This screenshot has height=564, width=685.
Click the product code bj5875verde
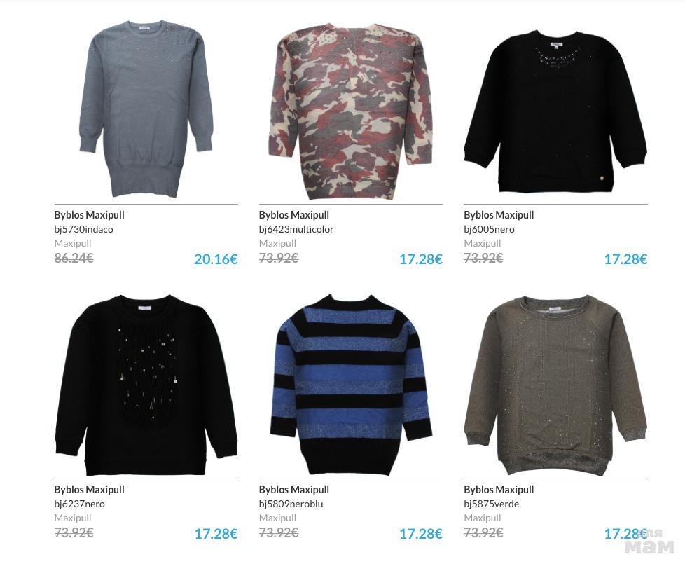492,504
